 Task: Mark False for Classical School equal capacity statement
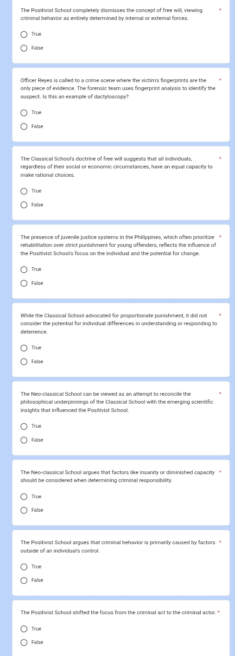(24, 205)
